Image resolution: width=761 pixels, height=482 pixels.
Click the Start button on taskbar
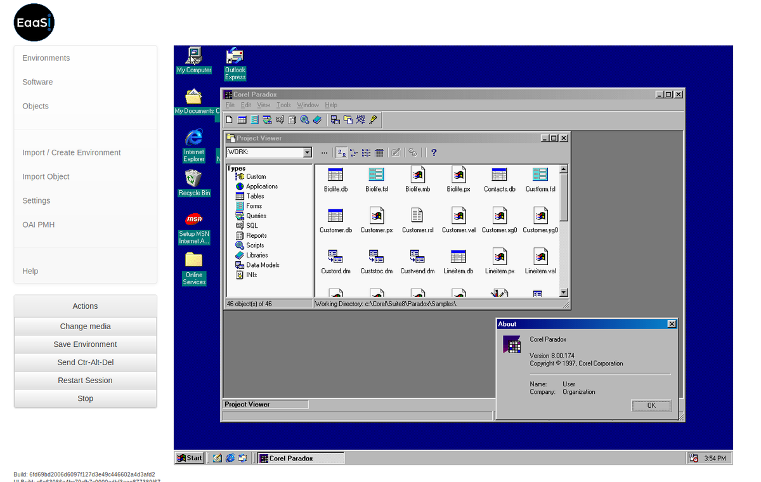tap(190, 458)
